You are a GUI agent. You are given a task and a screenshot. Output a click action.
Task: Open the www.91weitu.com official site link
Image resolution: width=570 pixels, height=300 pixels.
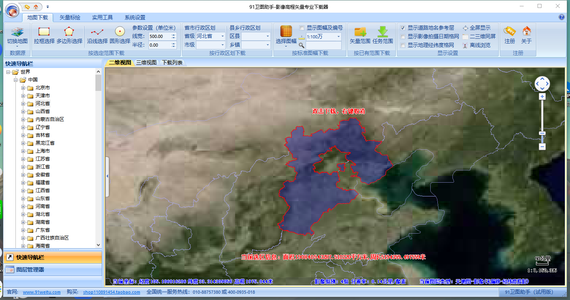[42, 292]
